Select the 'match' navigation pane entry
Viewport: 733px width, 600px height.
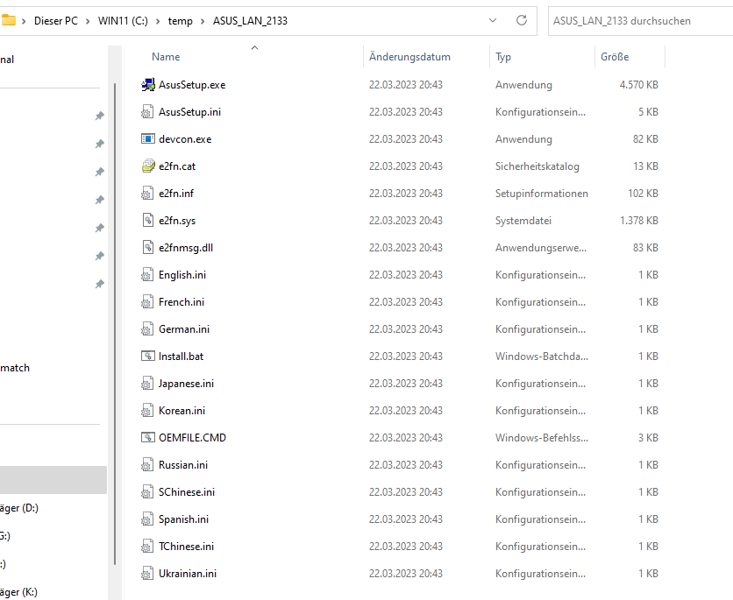[15, 368]
